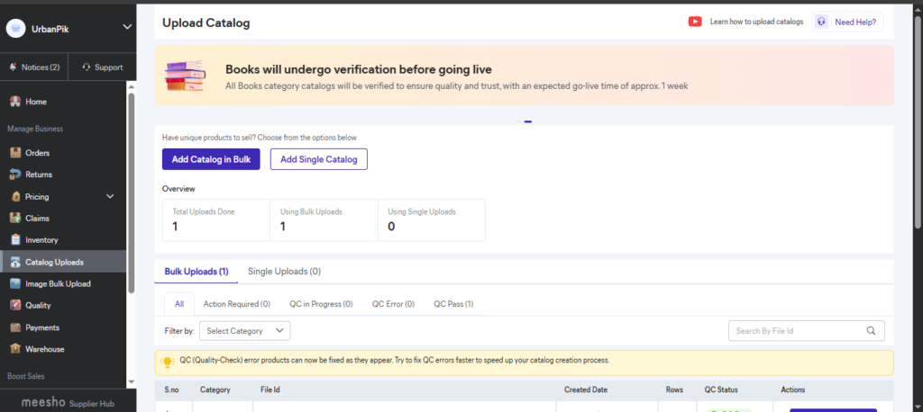Click the Total Uploads Done card

[x=216, y=219]
